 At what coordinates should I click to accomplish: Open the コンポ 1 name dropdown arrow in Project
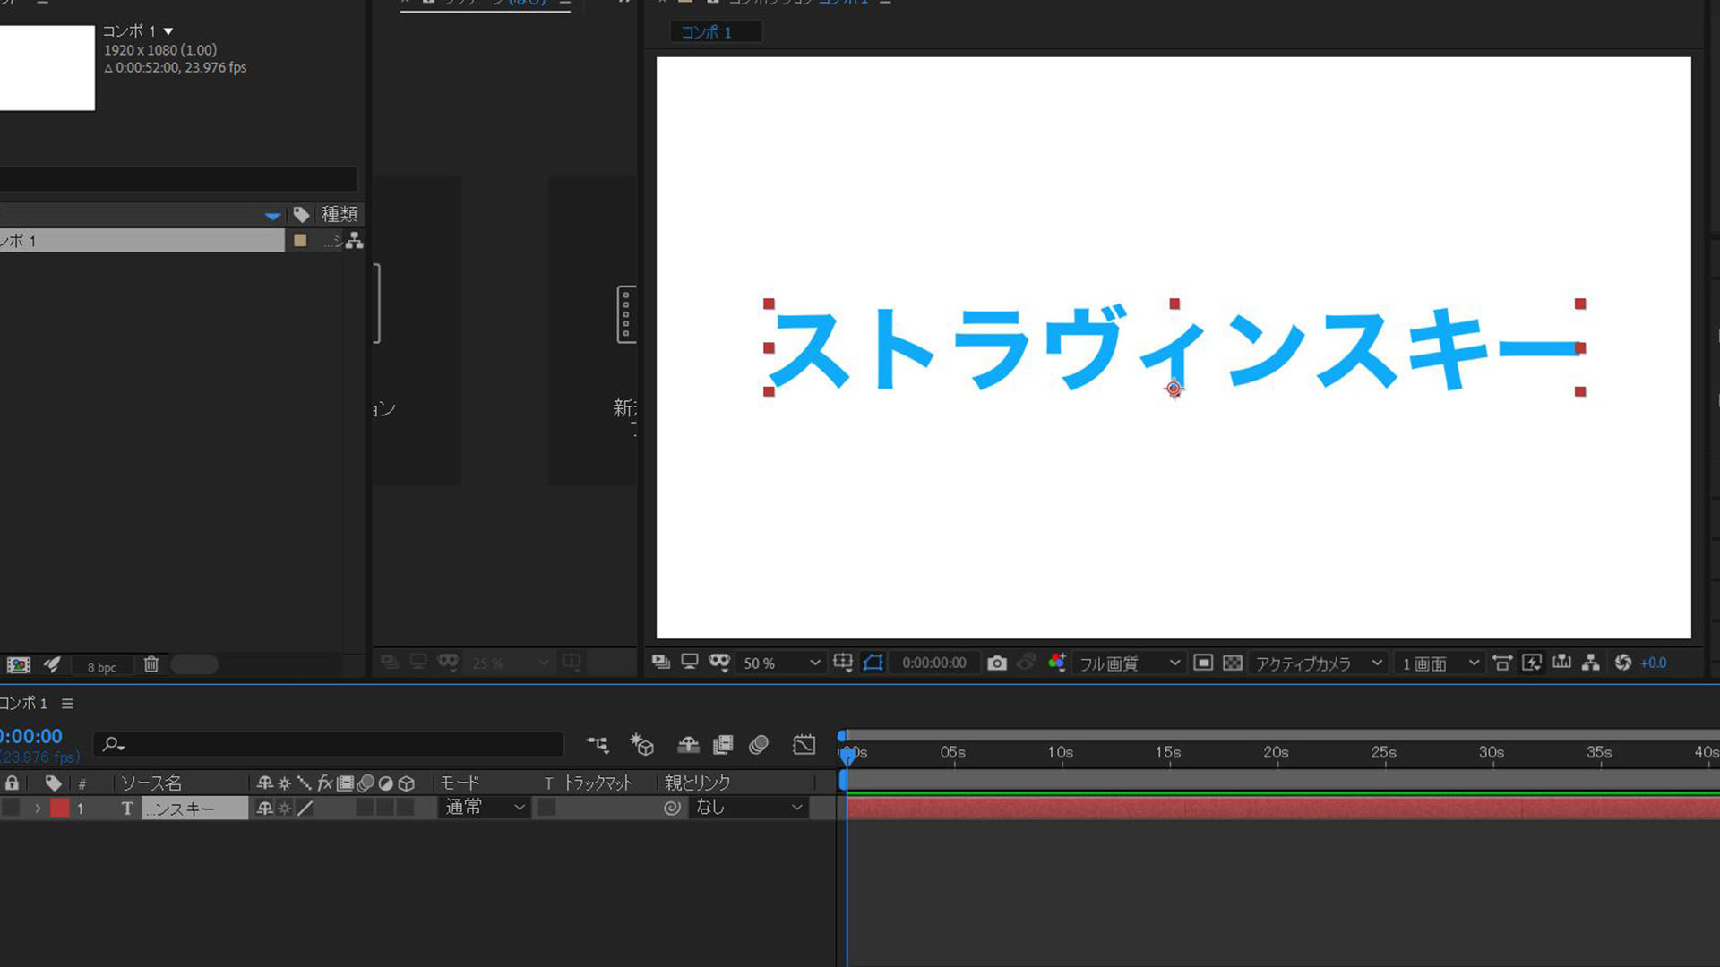[x=168, y=31]
